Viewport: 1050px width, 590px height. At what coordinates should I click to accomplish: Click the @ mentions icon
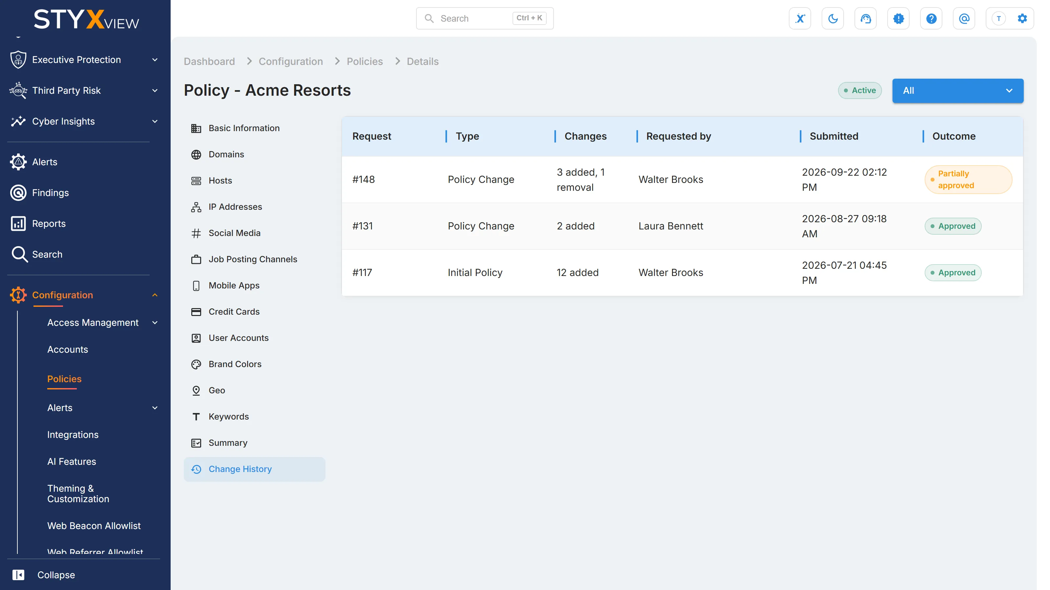pyautogui.click(x=964, y=18)
